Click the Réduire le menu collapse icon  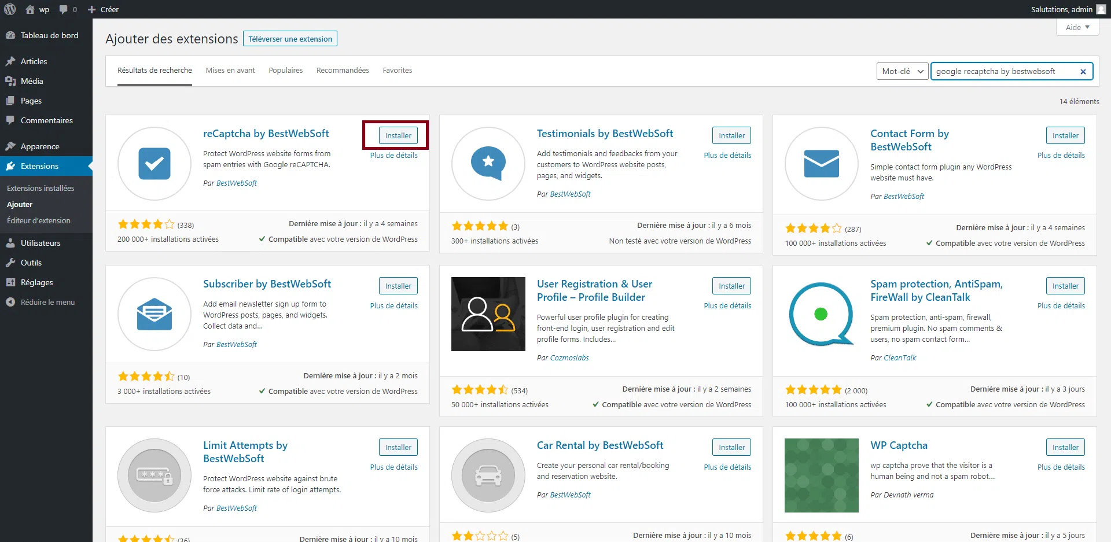(10, 302)
